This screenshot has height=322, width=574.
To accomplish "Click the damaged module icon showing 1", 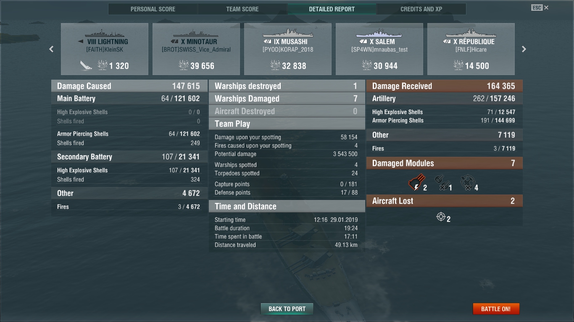I will point(440,183).
